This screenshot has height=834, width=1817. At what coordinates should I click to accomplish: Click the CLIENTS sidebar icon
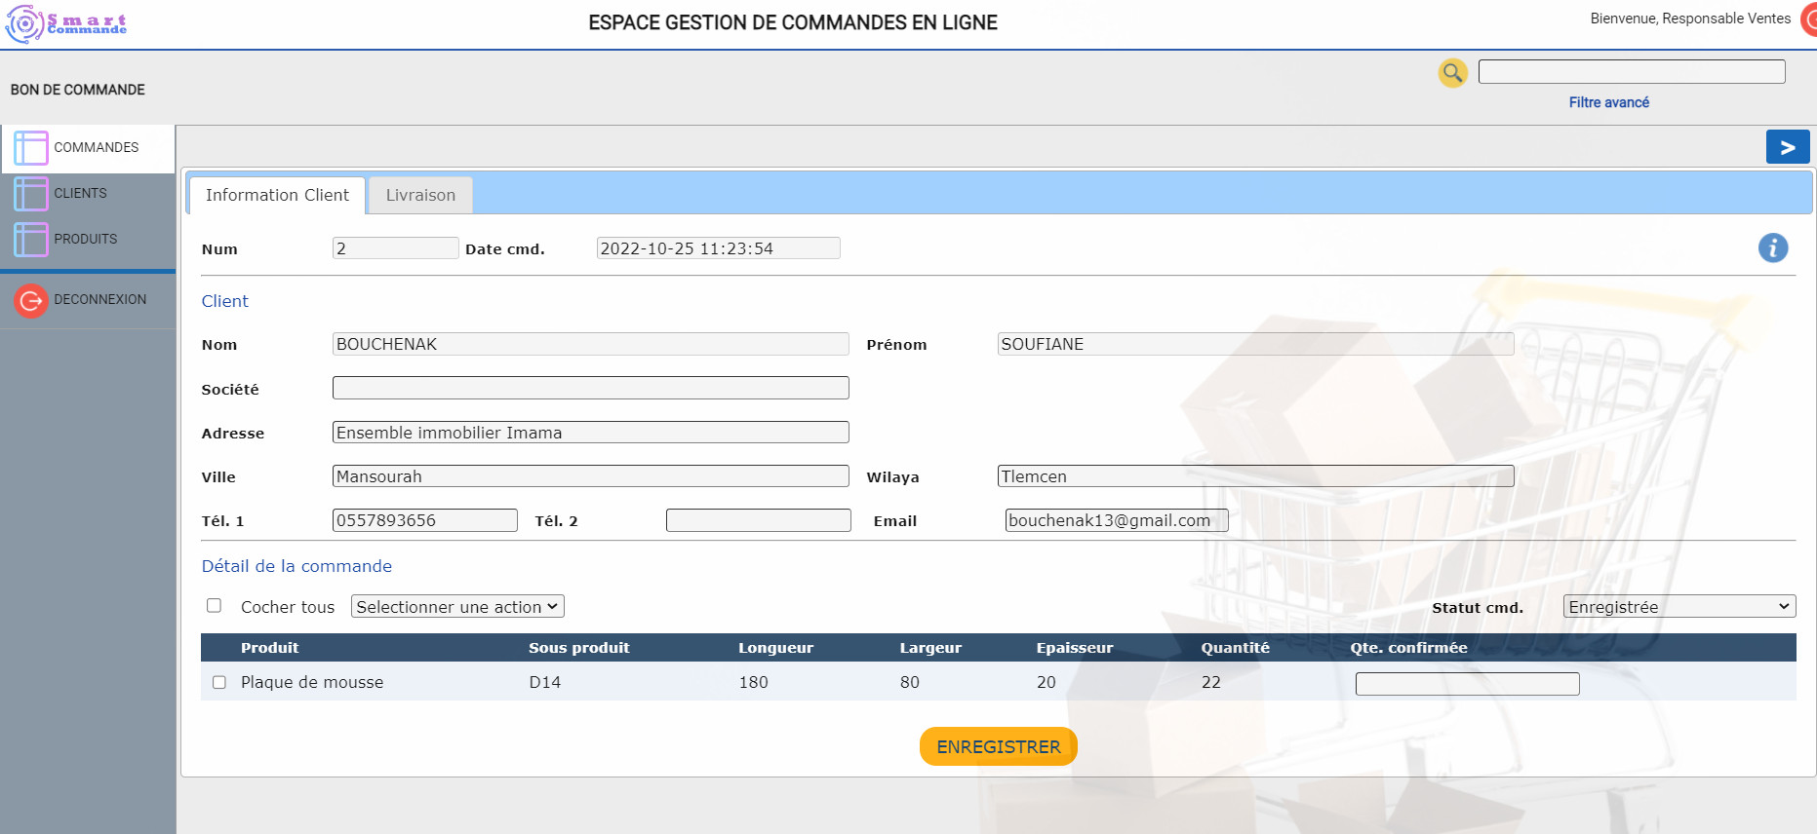click(30, 194)
